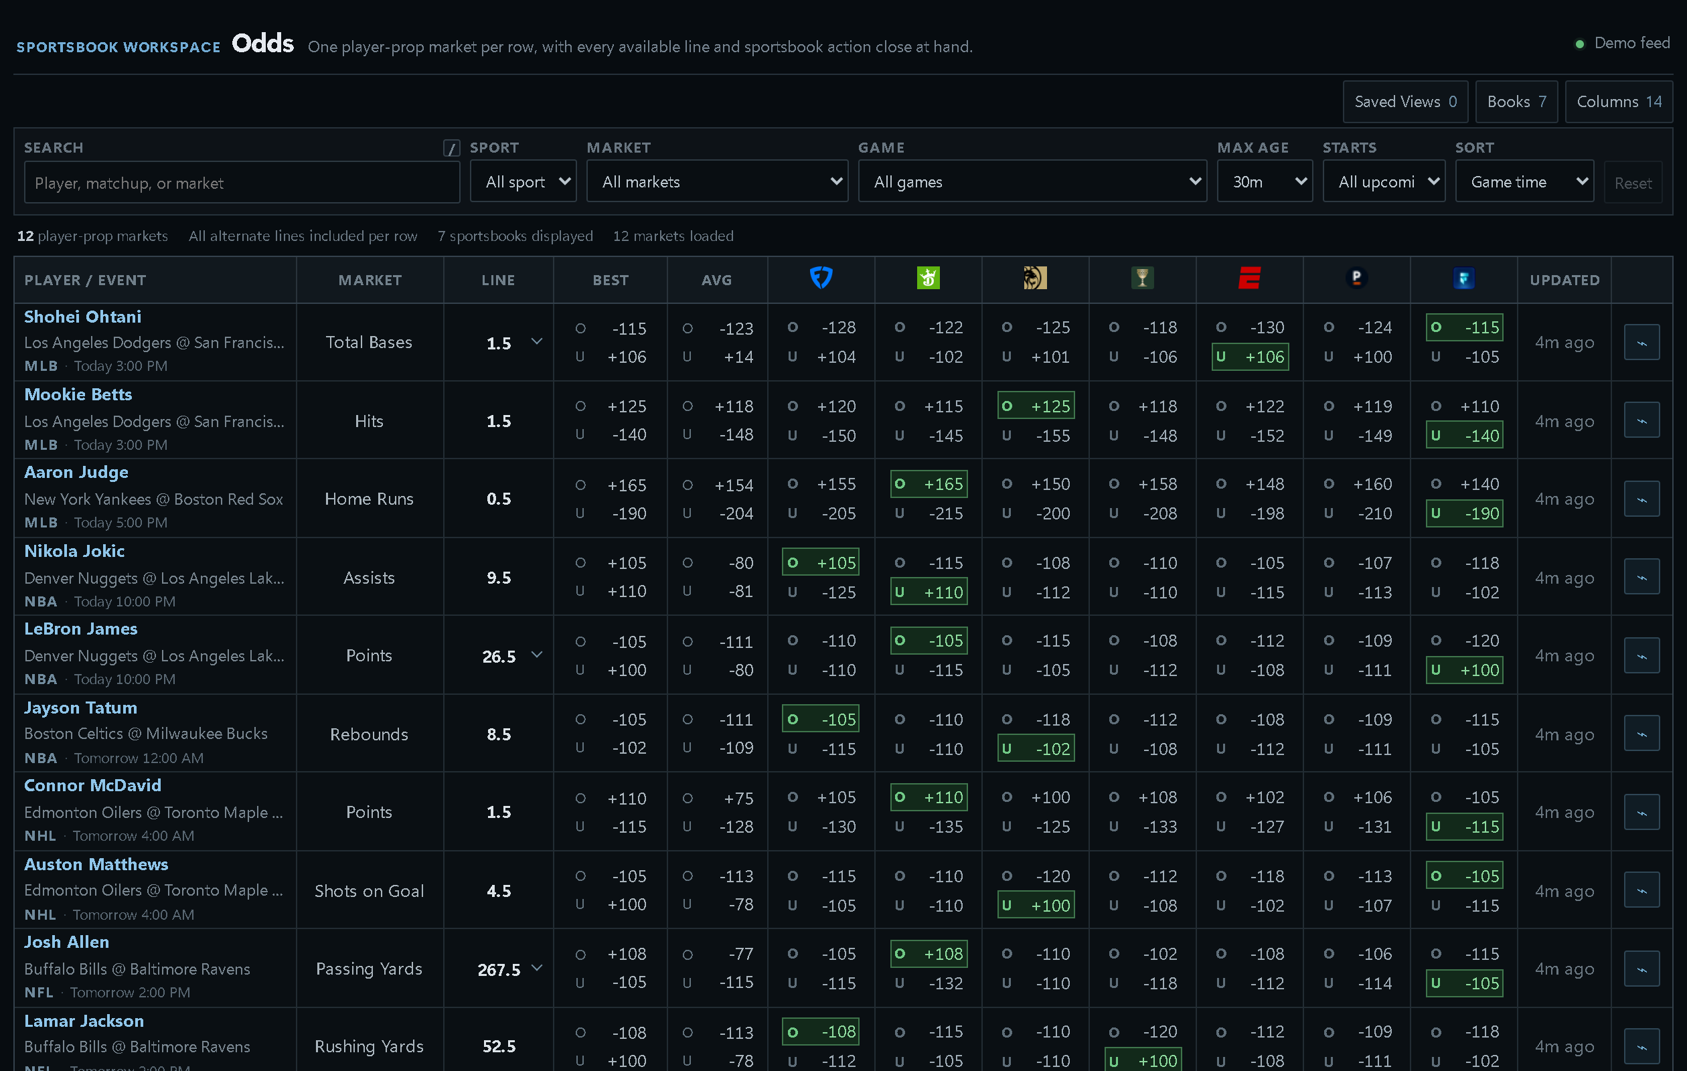Open the Columns 14 panel

coord(1618,102)
